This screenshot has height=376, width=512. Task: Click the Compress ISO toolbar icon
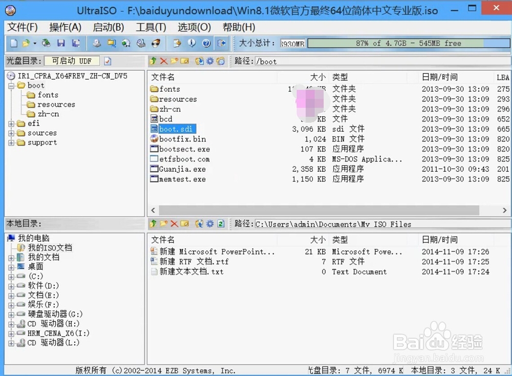(141, 43)
